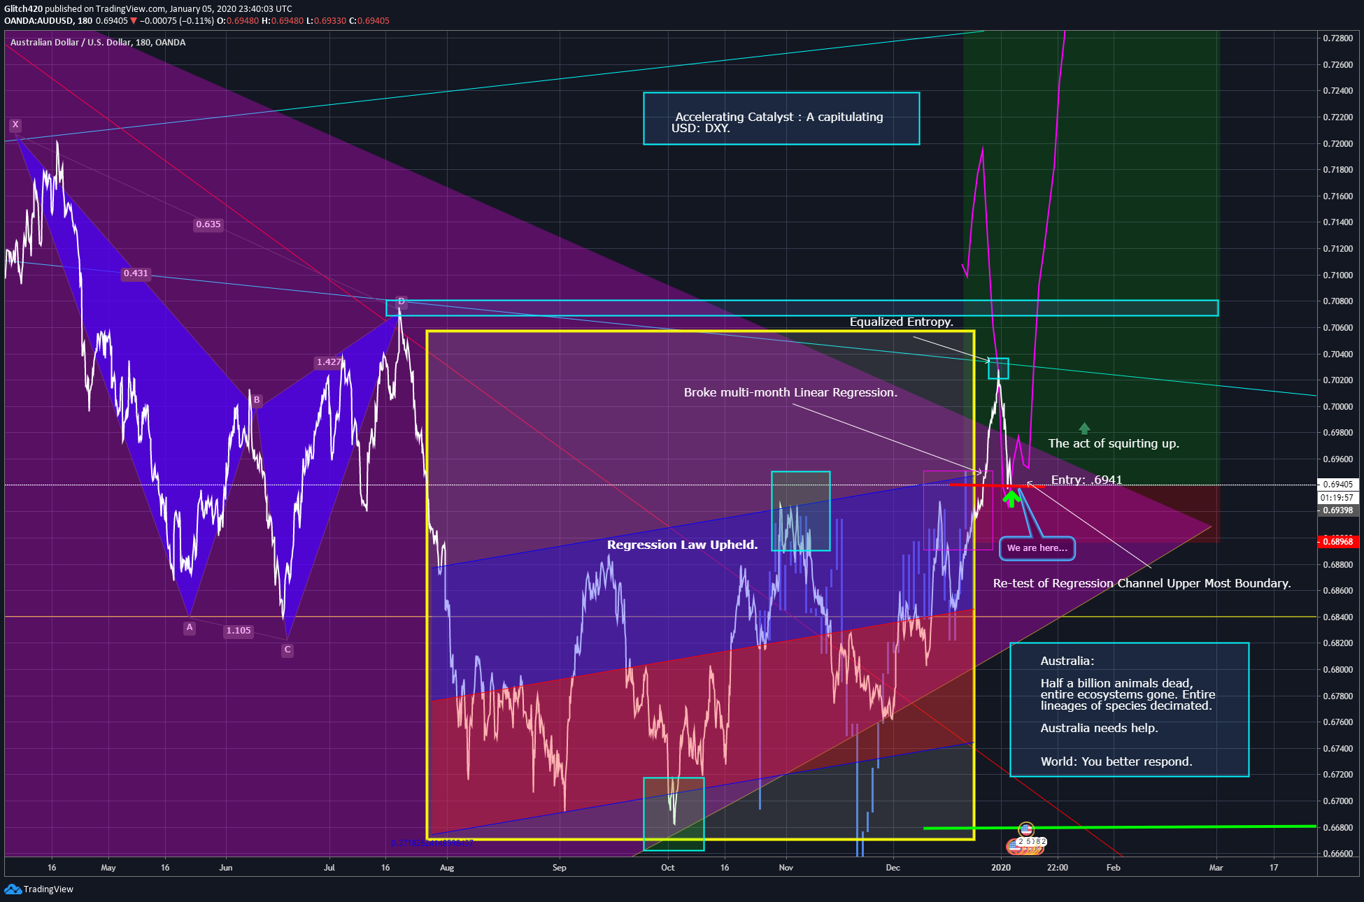This screenshot has height=902, width=1364.
Task: Select the Accelerating Catalyst text box
Action: coord(781,119)
